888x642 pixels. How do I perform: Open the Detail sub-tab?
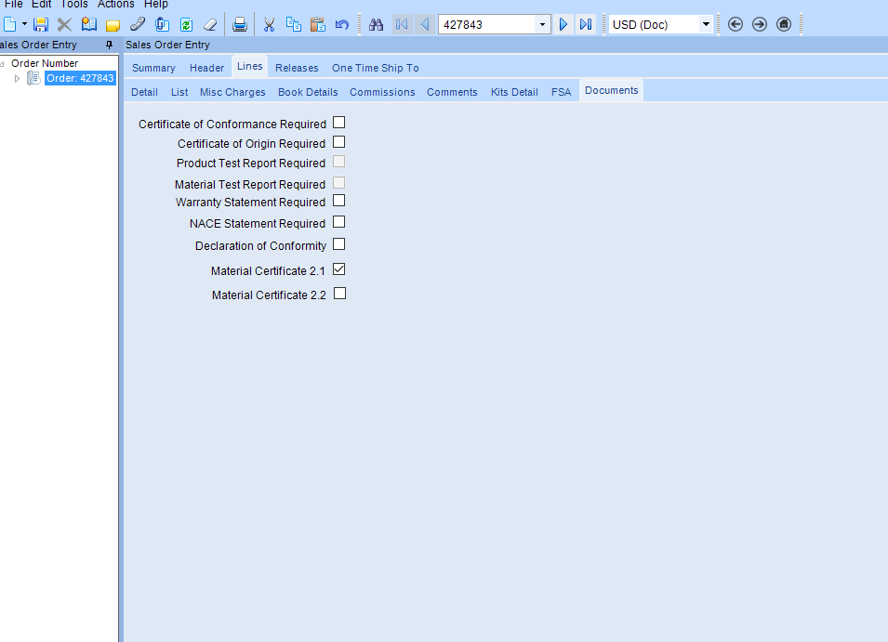point(144,92)
